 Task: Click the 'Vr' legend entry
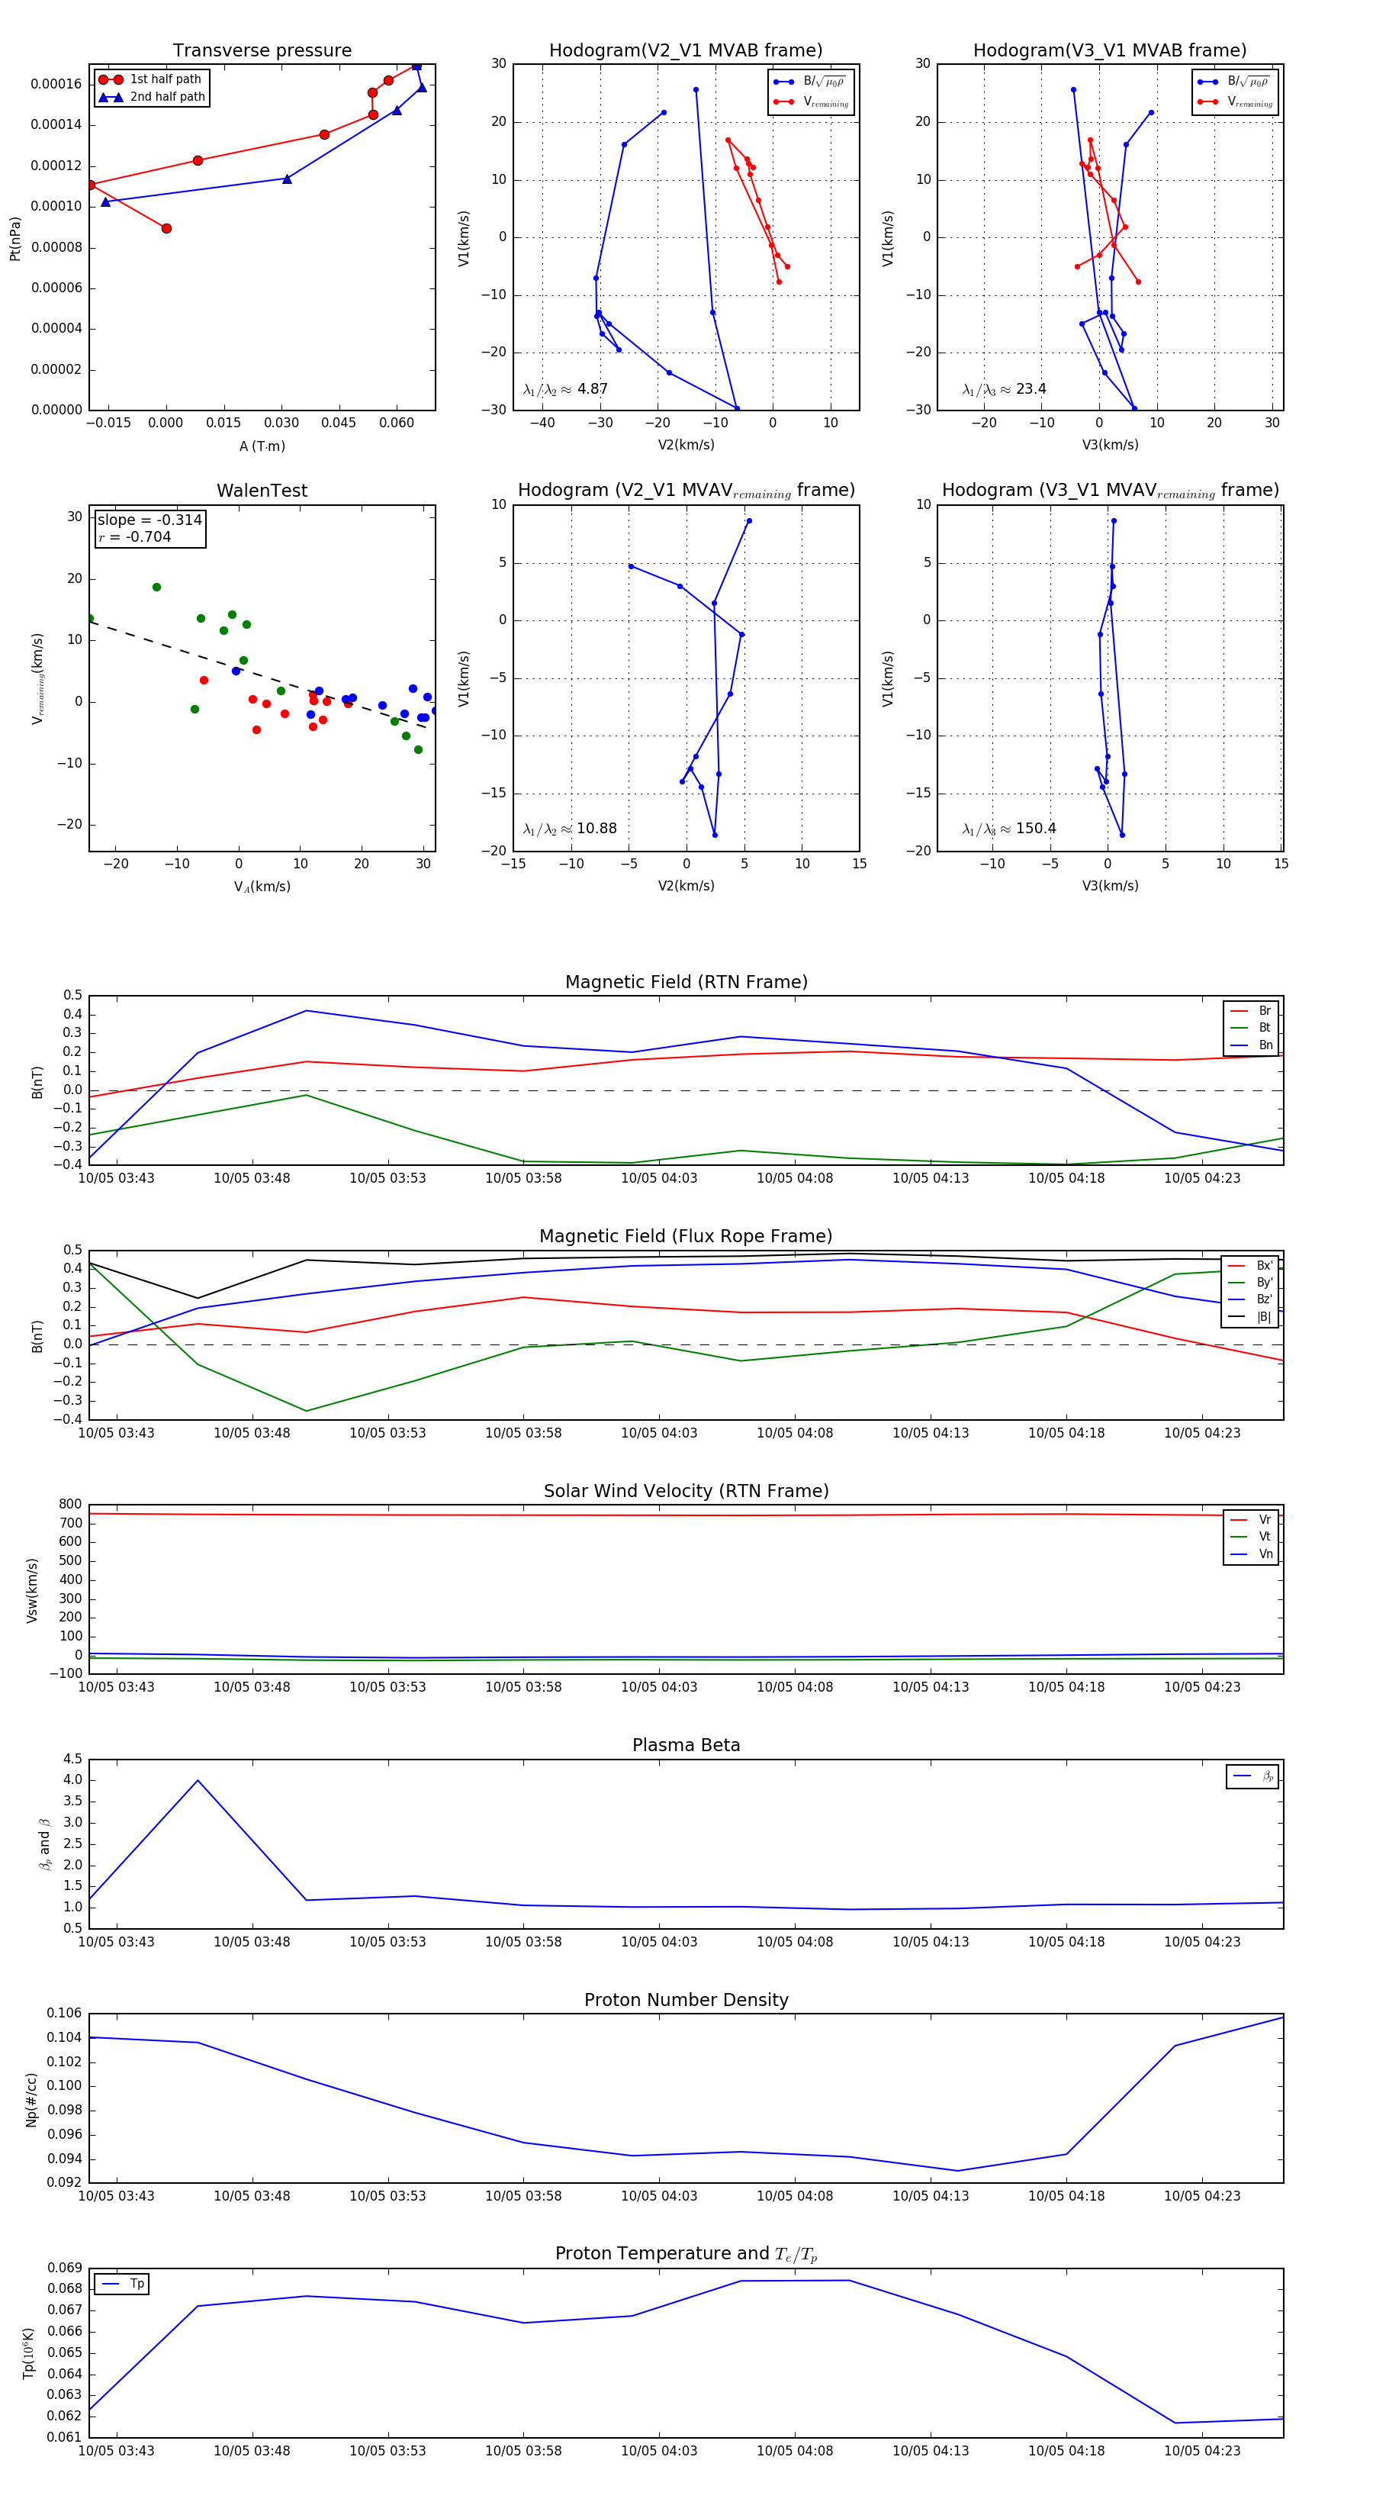[1251, 1520]
